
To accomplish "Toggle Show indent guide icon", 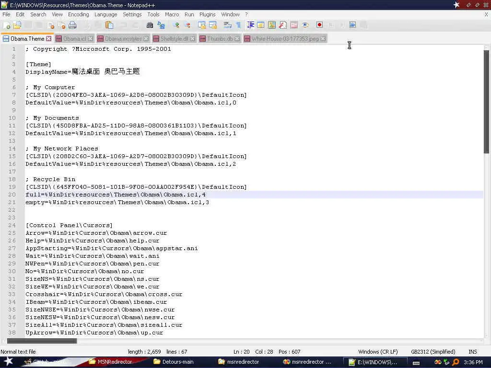I will (x=250, y=25).
